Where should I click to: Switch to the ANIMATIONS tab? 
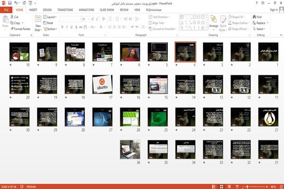coord(87,10)
